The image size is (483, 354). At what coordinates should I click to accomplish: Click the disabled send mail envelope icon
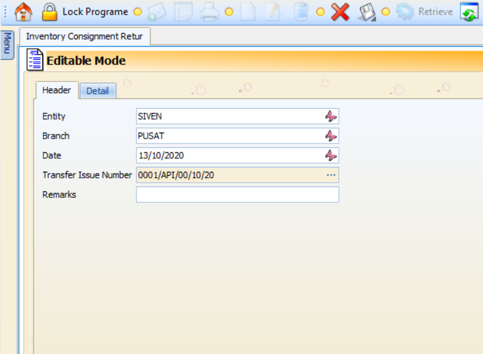pos(157,12)
